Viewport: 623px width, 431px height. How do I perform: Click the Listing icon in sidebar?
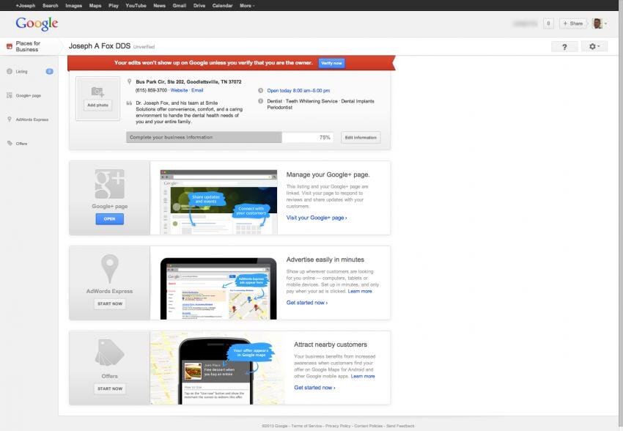coord(10,72)
